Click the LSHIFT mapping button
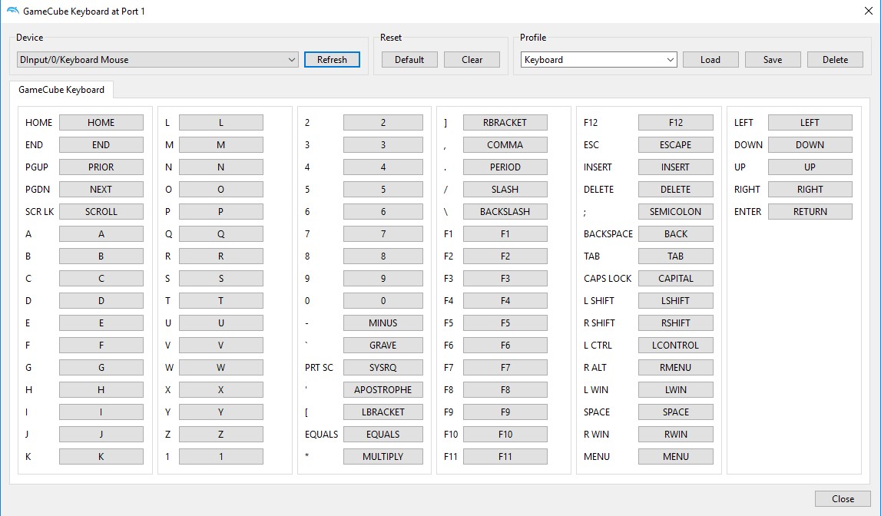The height and width of the screenshot is (516, 881). [676, 300]
